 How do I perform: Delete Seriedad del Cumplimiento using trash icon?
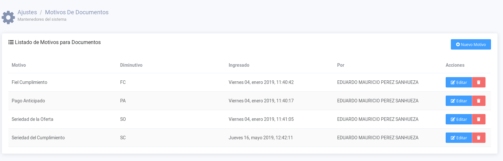(x=479, y=138)
